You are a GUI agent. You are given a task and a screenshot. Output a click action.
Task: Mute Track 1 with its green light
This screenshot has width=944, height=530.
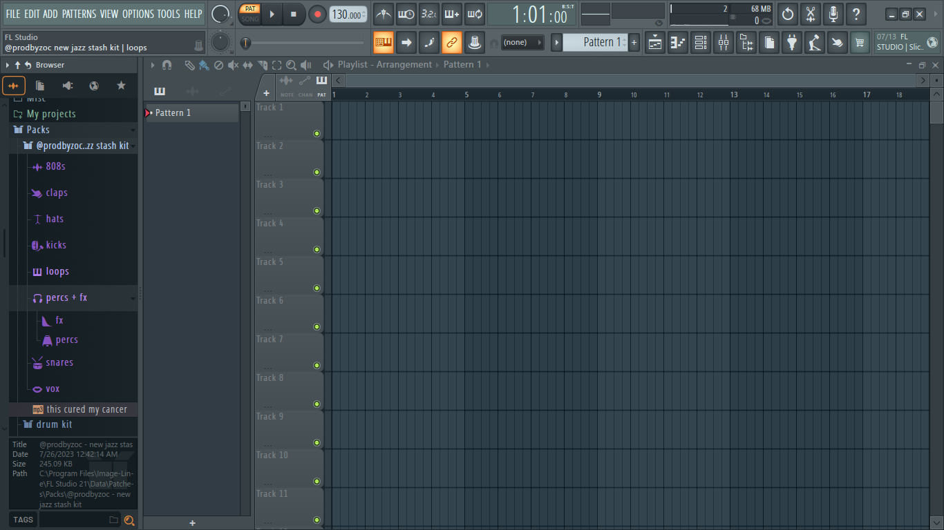pyautogui.click(x=317, y=133)
